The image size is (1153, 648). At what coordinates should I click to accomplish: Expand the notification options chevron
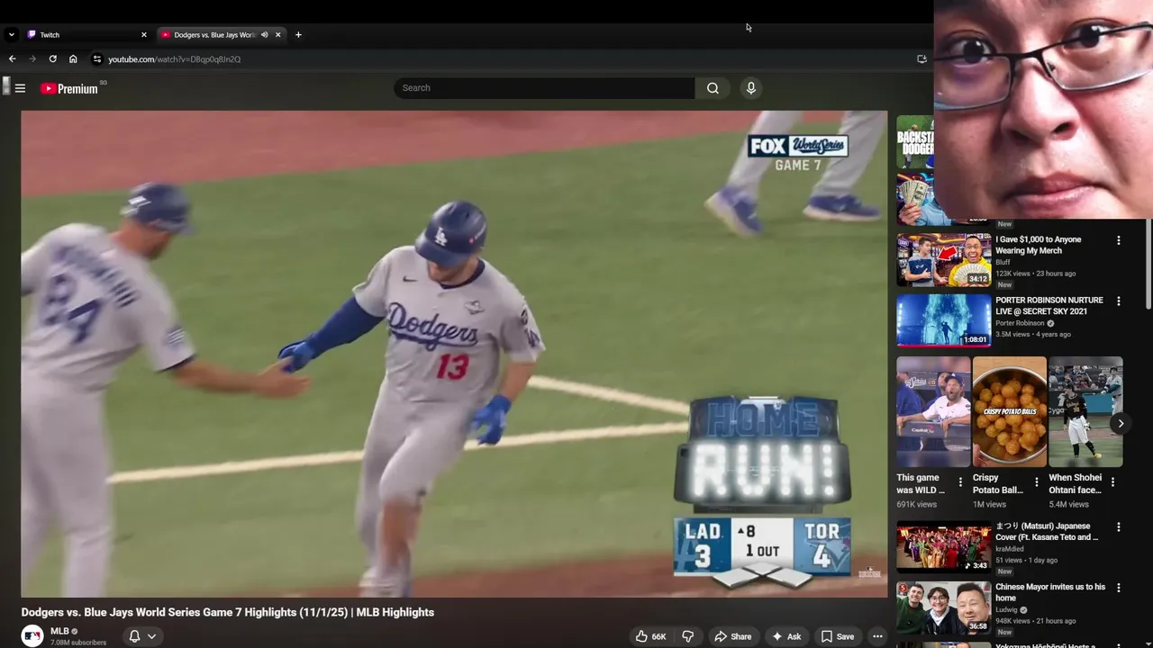coord(151,636)
